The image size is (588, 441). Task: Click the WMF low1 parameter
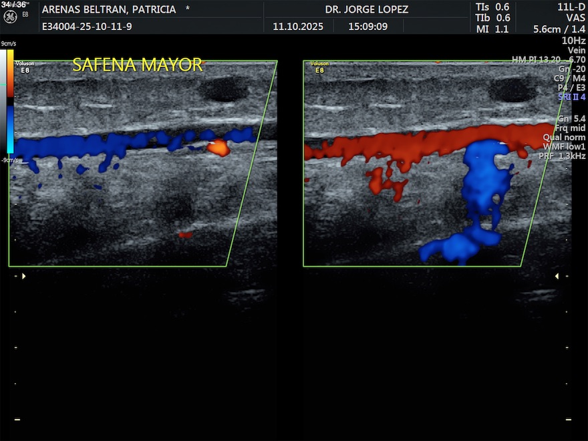(565, 146)
